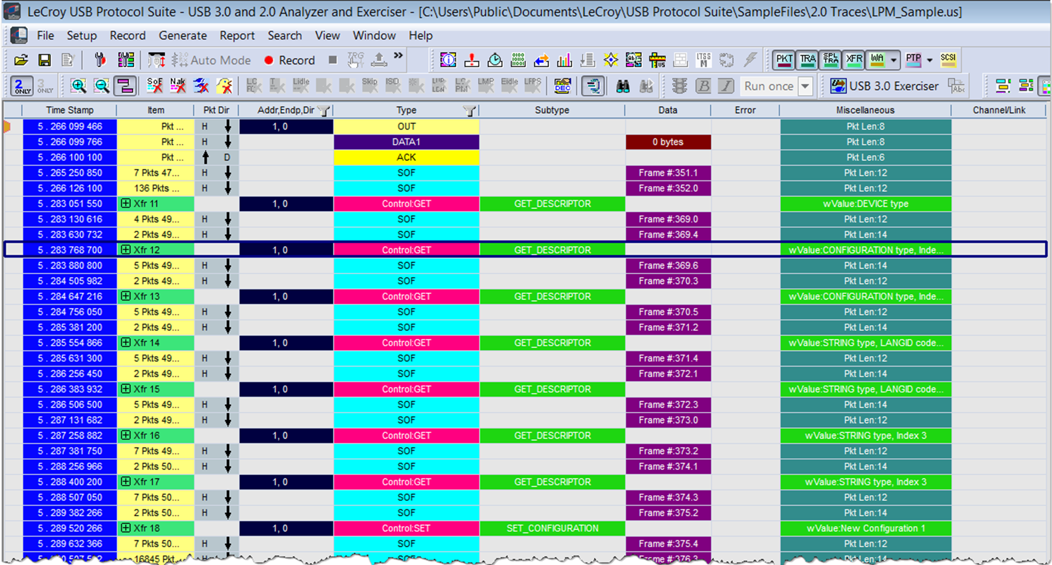Screen dimensions: 1052x565
Task: Toggle hiding NAK transactions
Action: coord(178,86)
